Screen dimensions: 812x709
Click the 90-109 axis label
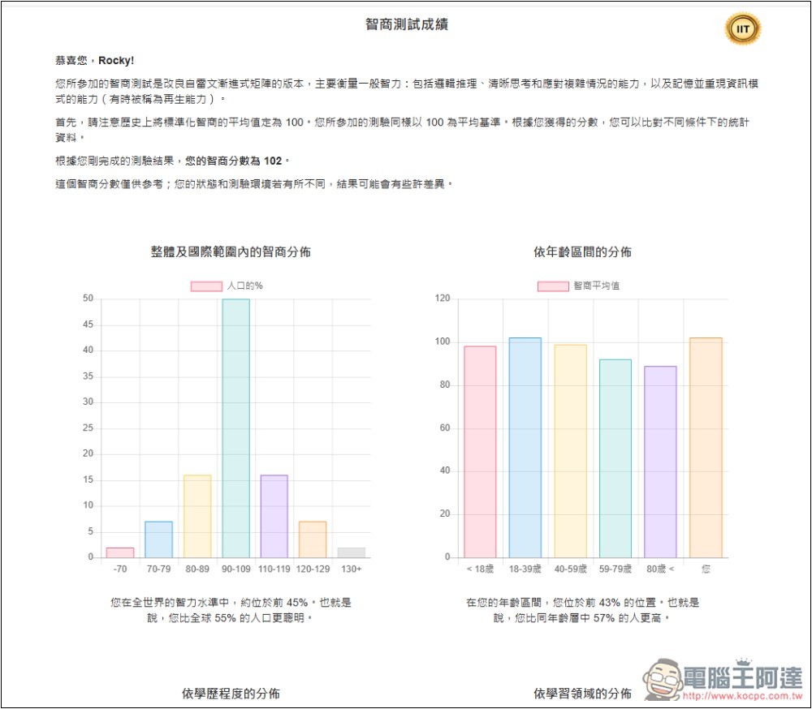(x=236, y=569)
